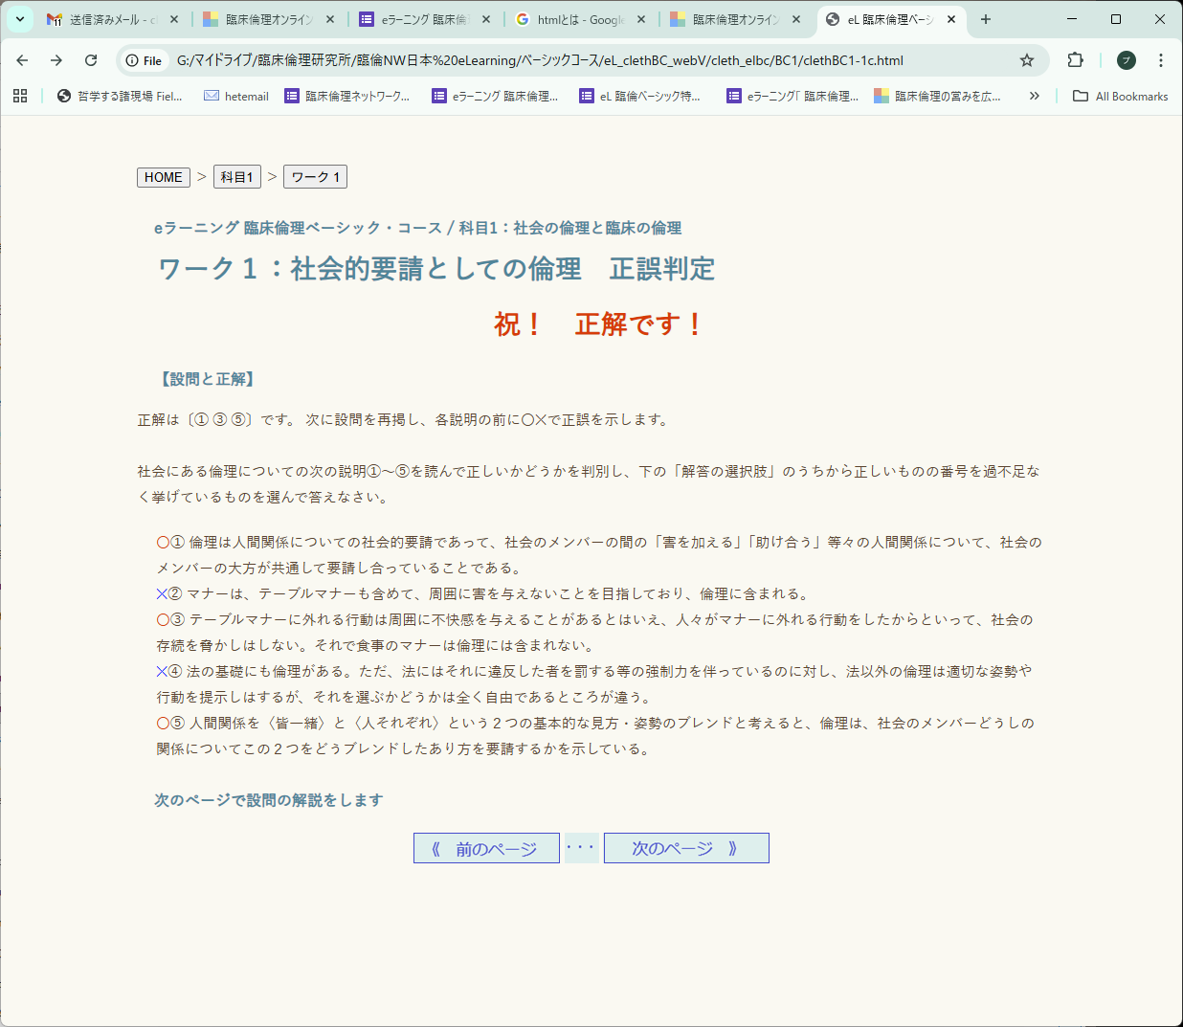Open Chrome's three-dot menu
1183x1027 pixels.
[x=1160, y=59]
